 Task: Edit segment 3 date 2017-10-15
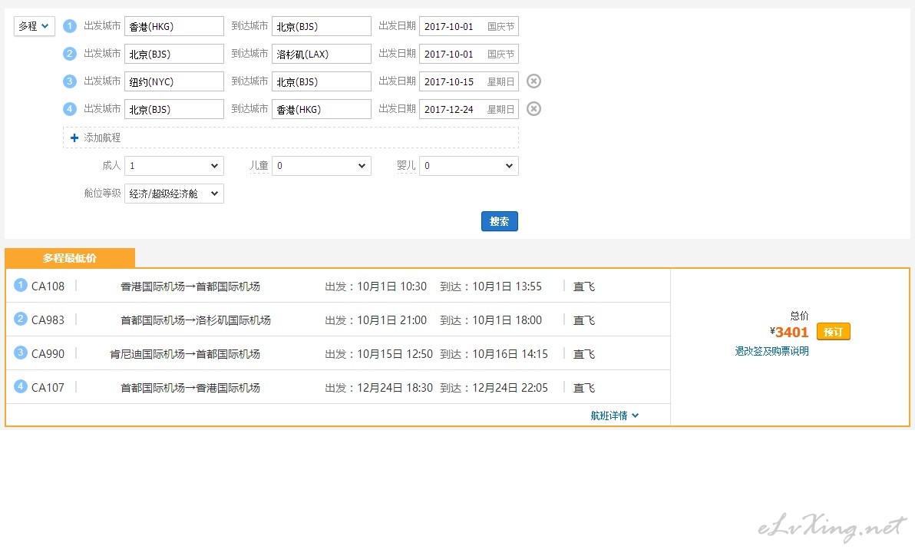(x=468, y=81)
